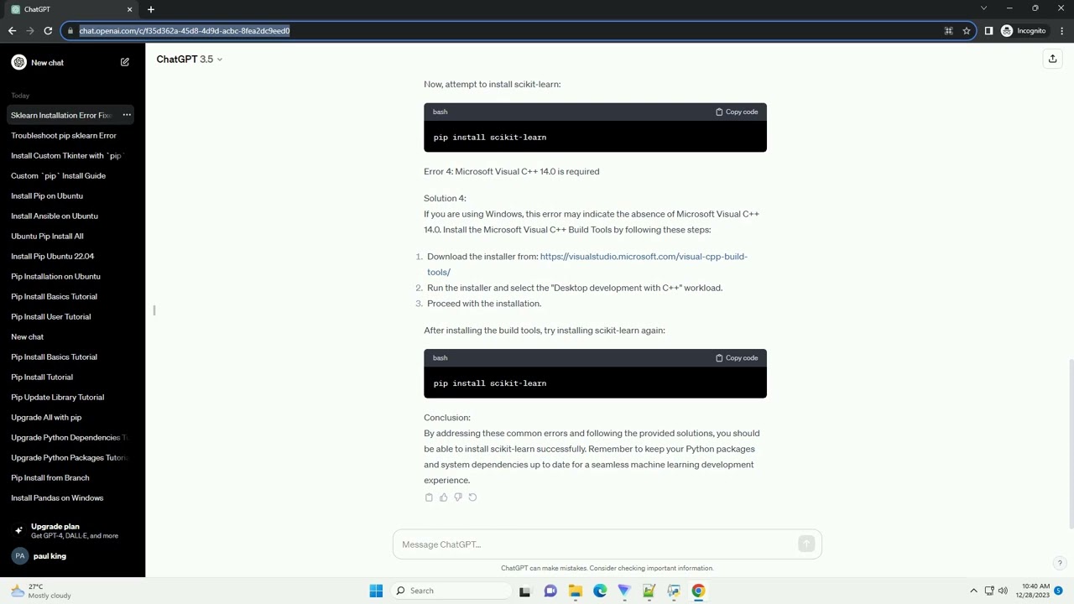Regenerate the response with the retry icon
This screenshot has height=604, width=1074.
click(472, 497)
